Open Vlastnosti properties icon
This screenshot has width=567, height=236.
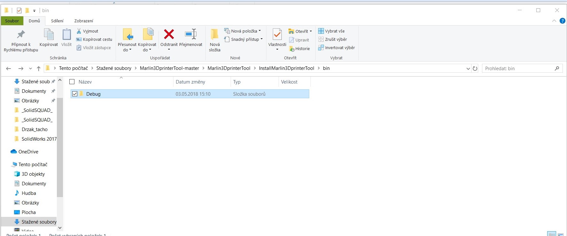[277, 34]
